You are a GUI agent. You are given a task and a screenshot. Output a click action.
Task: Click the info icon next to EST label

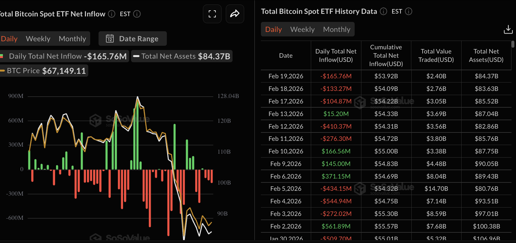pyautogui.click(x=137, y=14)
